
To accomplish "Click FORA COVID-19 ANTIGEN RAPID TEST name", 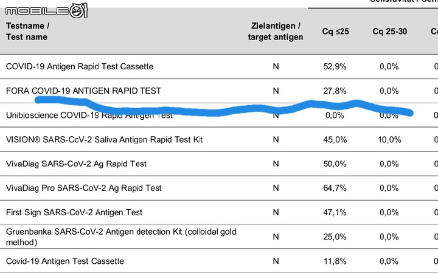I will pos(83,91).
